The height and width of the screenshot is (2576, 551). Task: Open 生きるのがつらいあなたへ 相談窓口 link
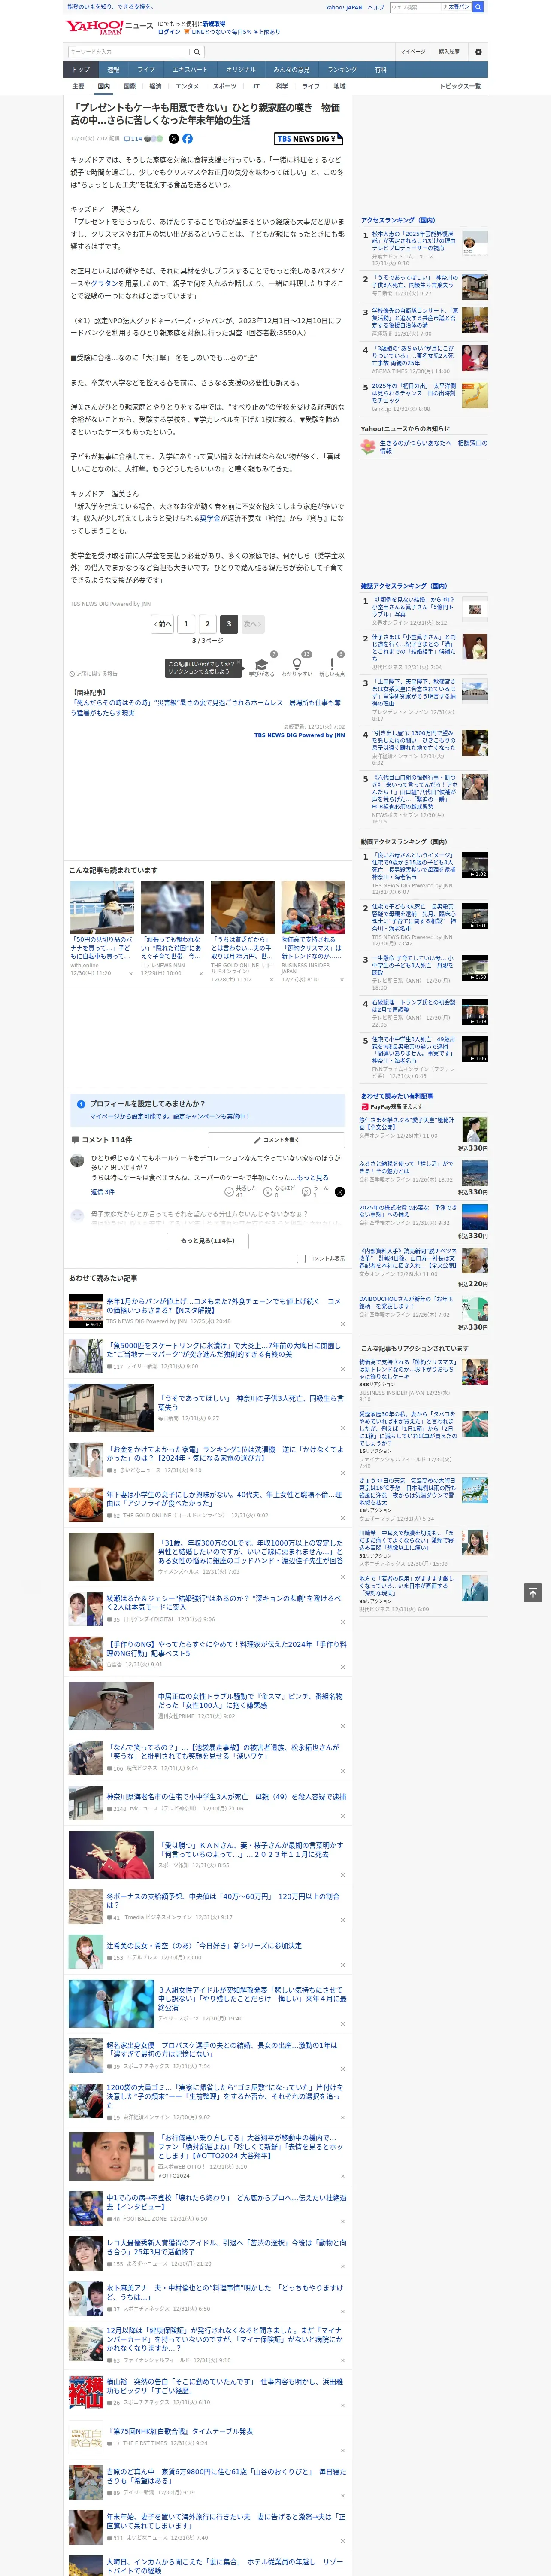click(x=433, y=446)
